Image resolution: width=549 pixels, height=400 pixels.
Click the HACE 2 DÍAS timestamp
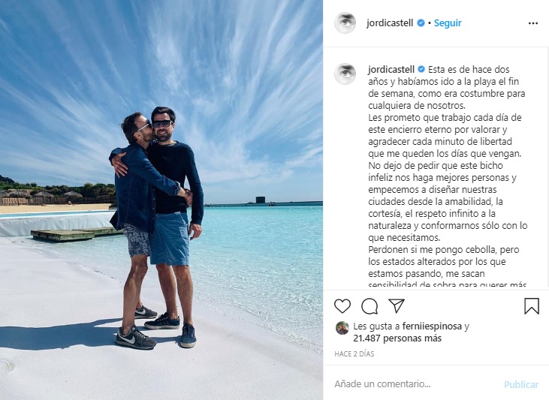point(354,353)
